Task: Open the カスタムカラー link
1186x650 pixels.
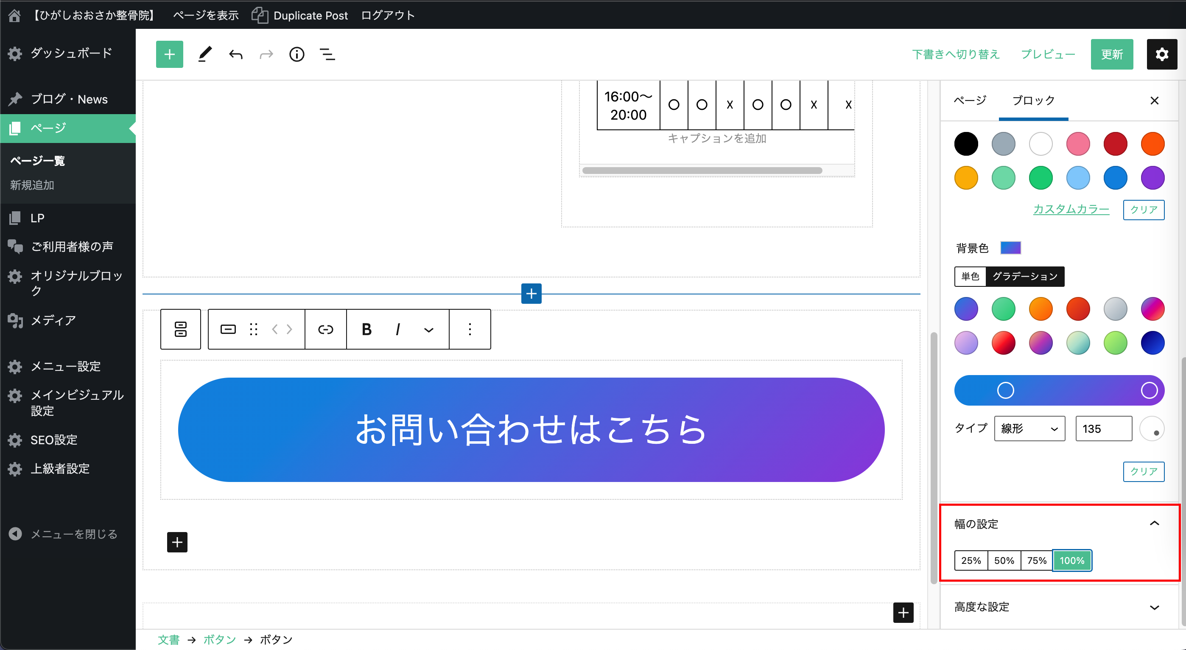Action: [1071, 210]
